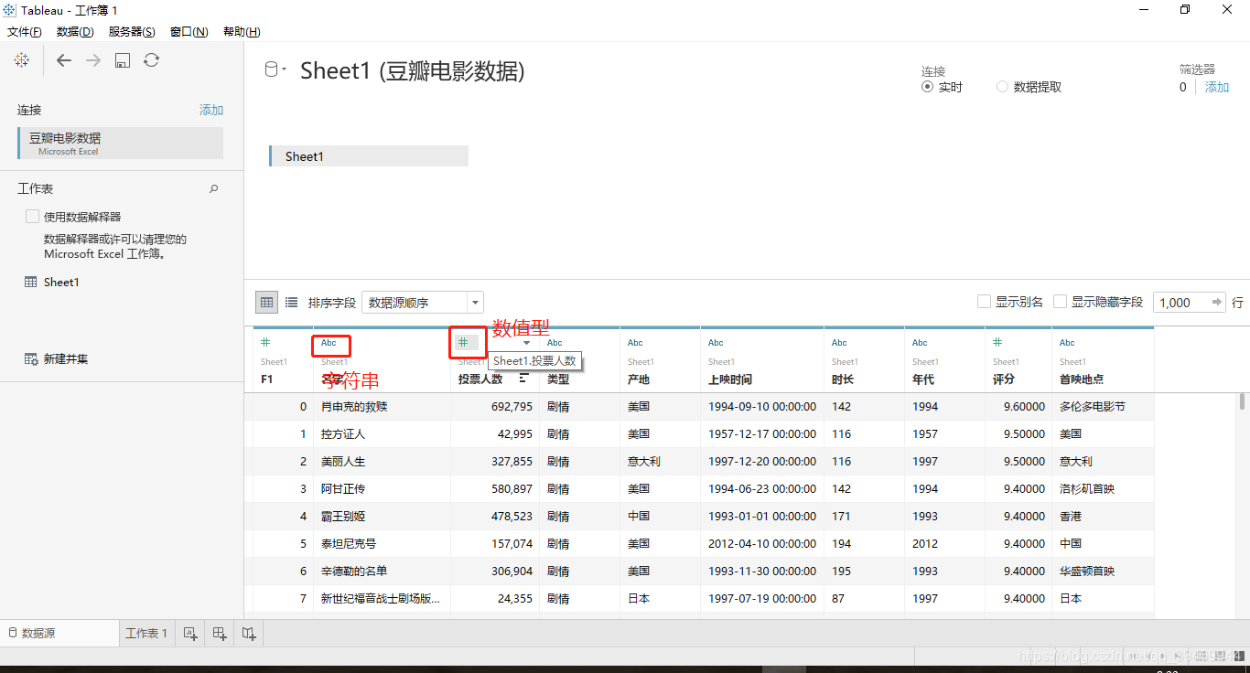Switch to grid preview view icon
Viewport: 1250px width, 673px height.
point(266,302)
